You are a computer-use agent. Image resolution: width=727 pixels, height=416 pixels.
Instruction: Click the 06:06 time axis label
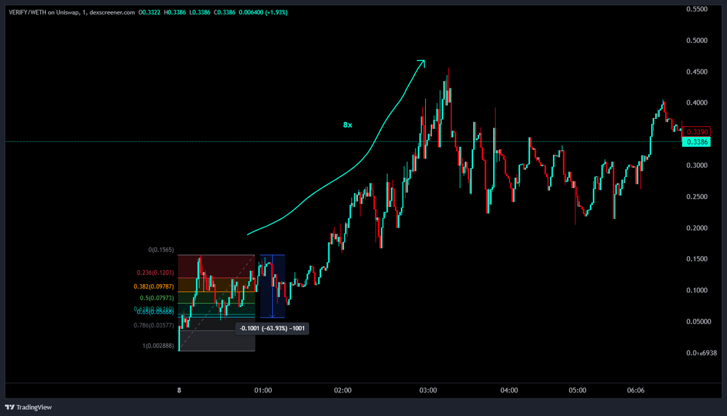[636, 391]
